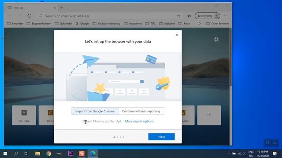Launch Google Chrome from the taskbar

pyautogui.click(x=49, y=154)
